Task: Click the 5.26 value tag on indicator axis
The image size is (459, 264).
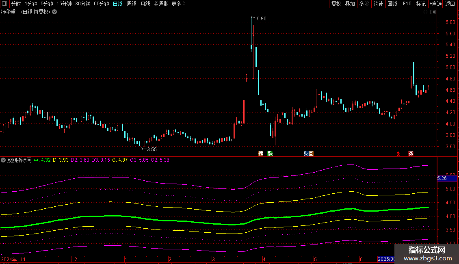Action: pos(447,178)
